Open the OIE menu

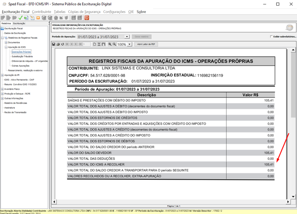(131, 12)
